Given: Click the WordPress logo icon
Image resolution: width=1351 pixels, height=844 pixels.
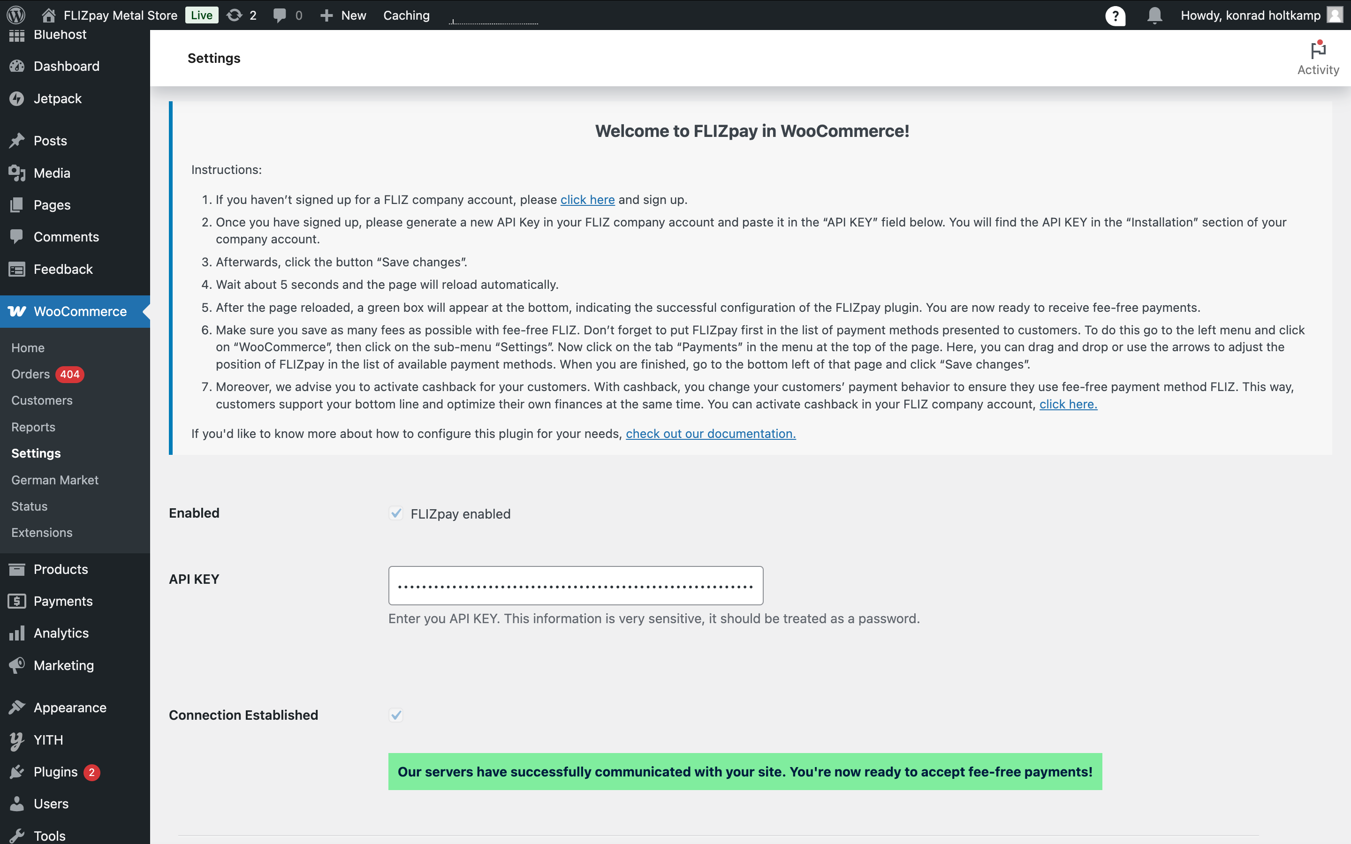Looking at the screenshot, I should 16,15.
